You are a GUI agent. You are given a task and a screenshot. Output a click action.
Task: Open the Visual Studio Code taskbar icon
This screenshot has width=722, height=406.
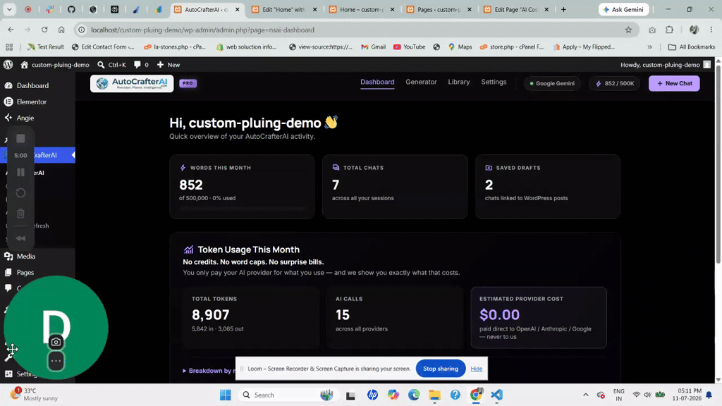point(496,395)
